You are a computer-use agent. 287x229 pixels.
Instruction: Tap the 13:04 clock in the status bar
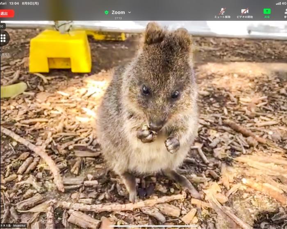[x=14, y=3]
